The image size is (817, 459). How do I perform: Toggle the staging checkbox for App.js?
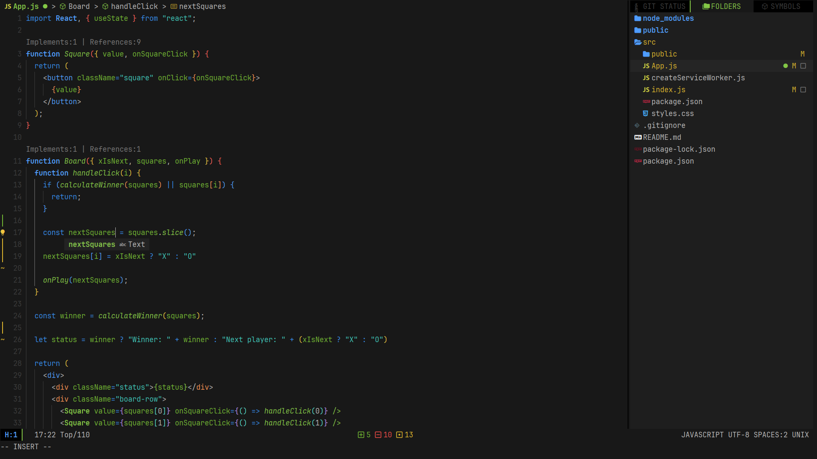(x=803, y=66)
